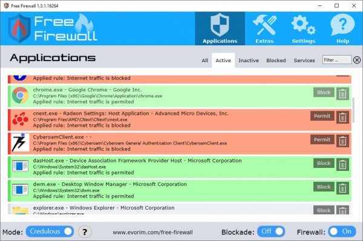Open the Help speech bubble
The height and width of the screenshot is (241, 363).
[342, 28]
